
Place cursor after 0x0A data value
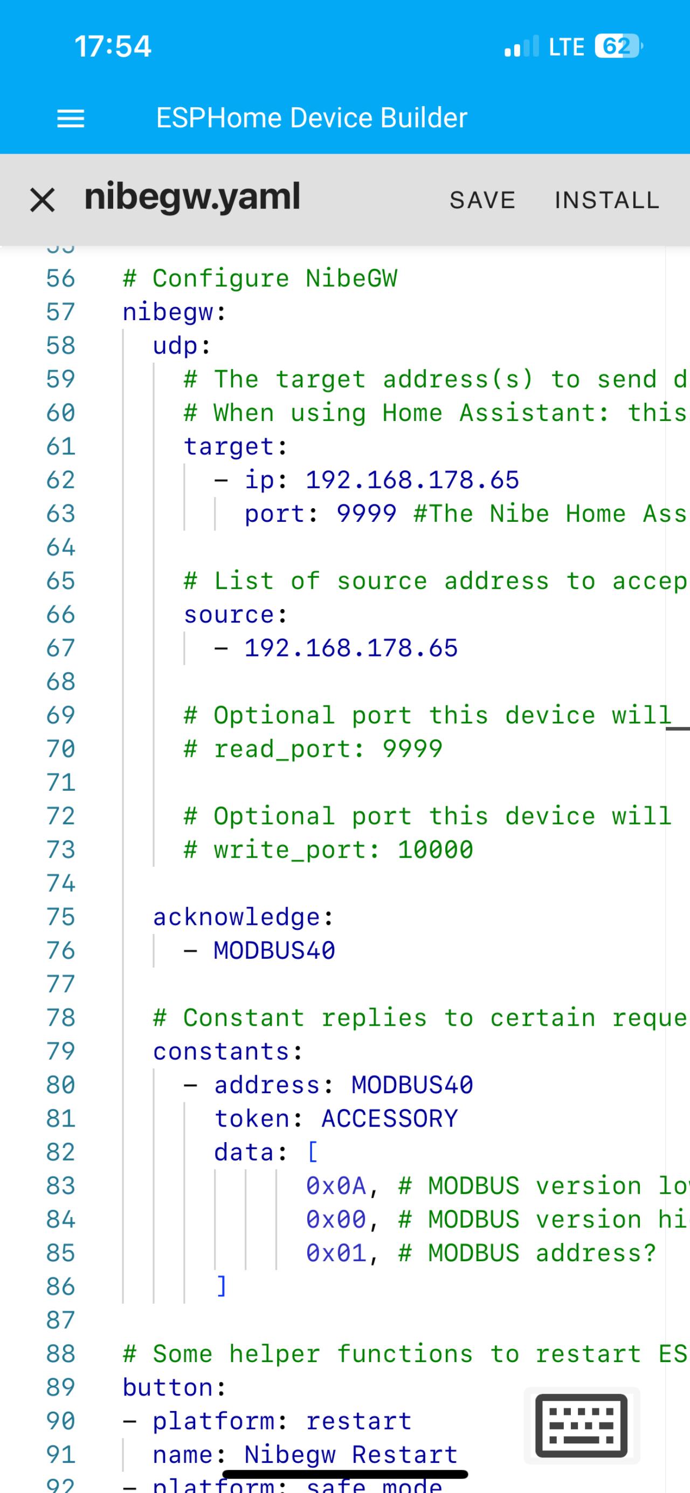click(368, 1186)
